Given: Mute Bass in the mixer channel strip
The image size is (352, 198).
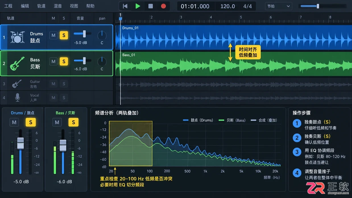Looking at the screenshot, I should coord(57,122).
